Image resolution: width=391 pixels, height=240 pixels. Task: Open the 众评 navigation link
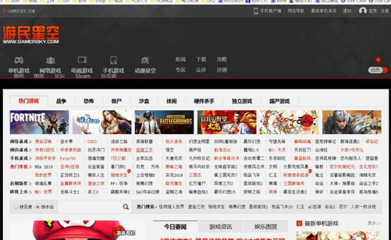(x=201, y=70)
